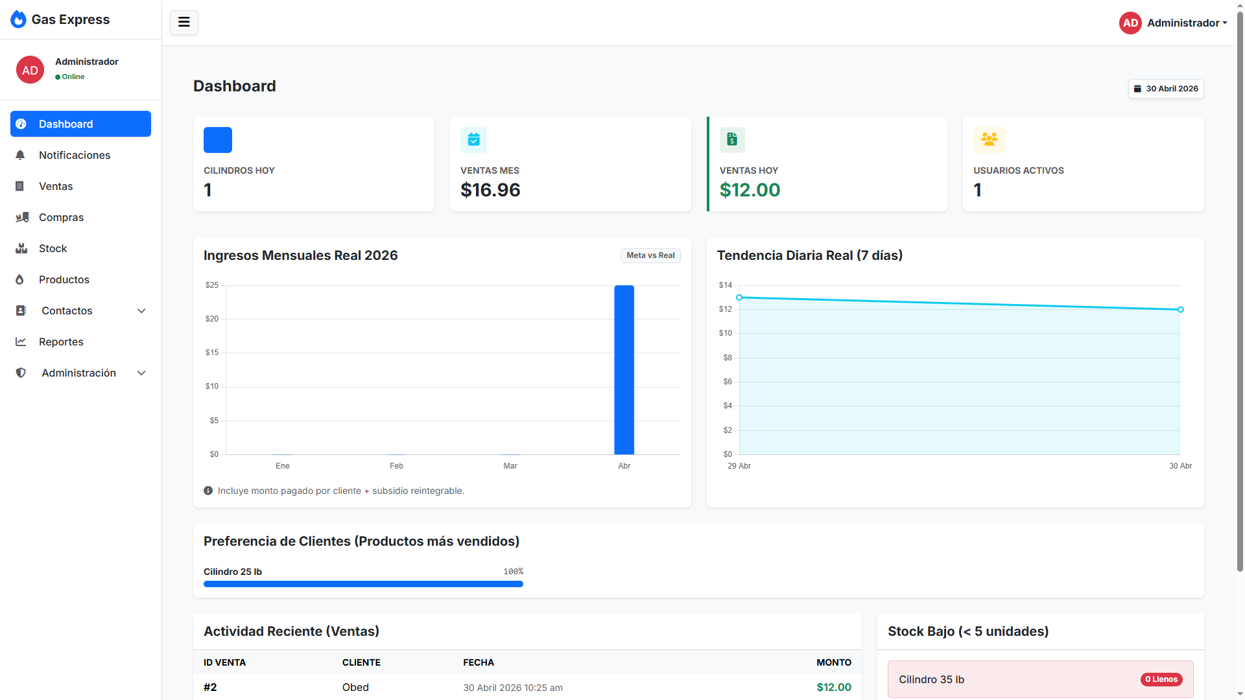Click the boxes icon beside Stock
This screenshot has height=700, width=1245.
click(x=21, y=248)
